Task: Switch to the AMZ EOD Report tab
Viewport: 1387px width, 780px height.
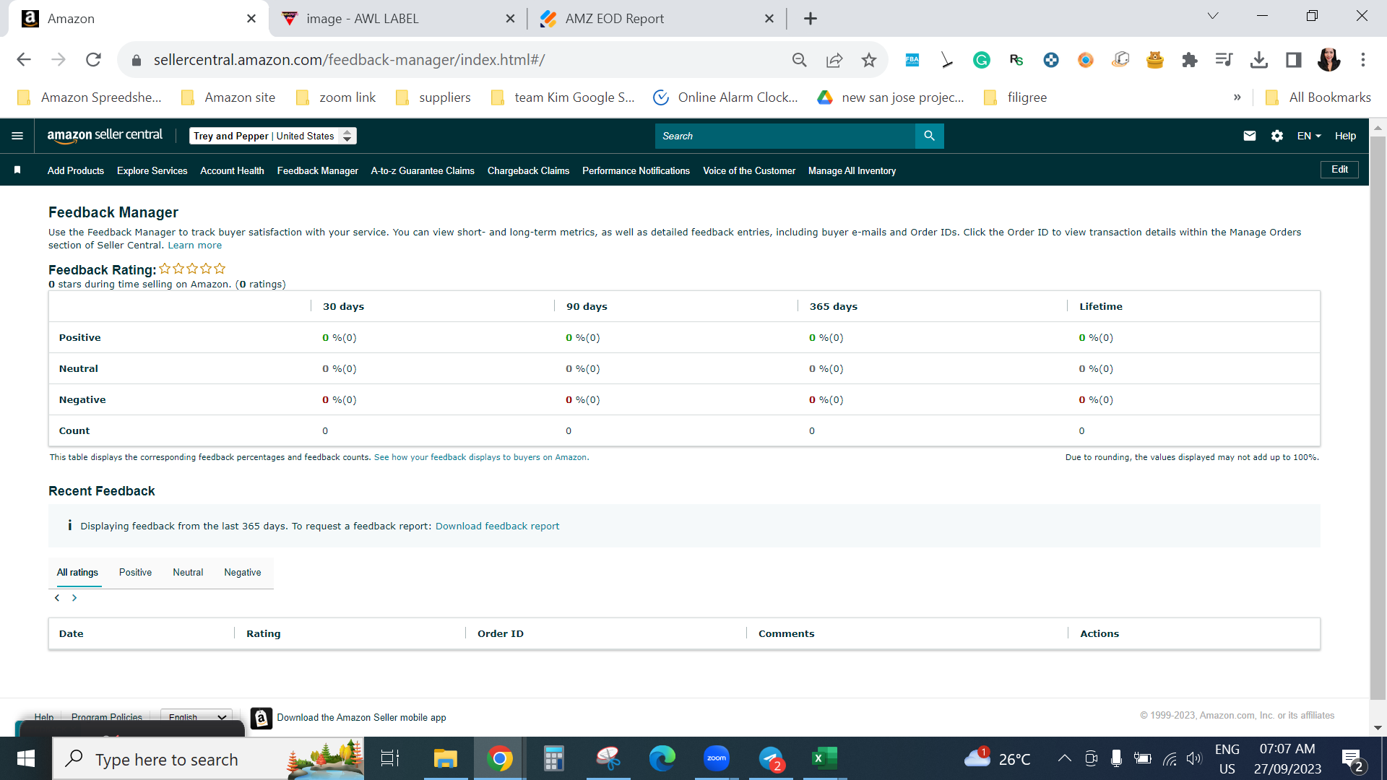Action: [657, 19]
